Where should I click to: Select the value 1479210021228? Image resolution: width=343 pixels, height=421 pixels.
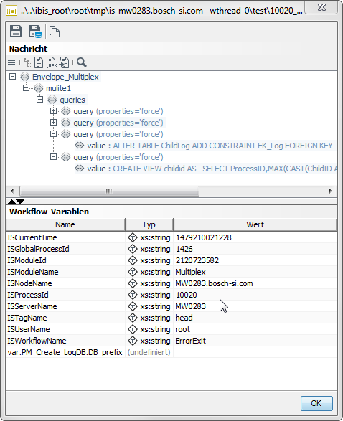pos(204,237)
